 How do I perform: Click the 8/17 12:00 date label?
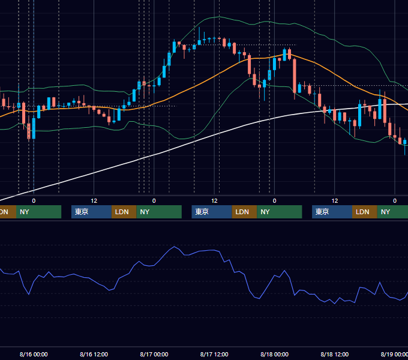click(x=214, y=354)
